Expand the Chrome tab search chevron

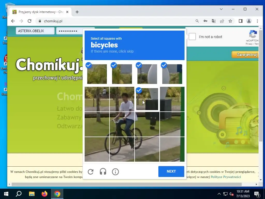221,9
